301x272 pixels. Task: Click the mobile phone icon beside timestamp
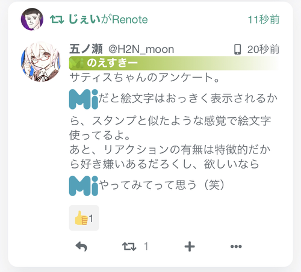pyautogui.click(x=237, y=49)
